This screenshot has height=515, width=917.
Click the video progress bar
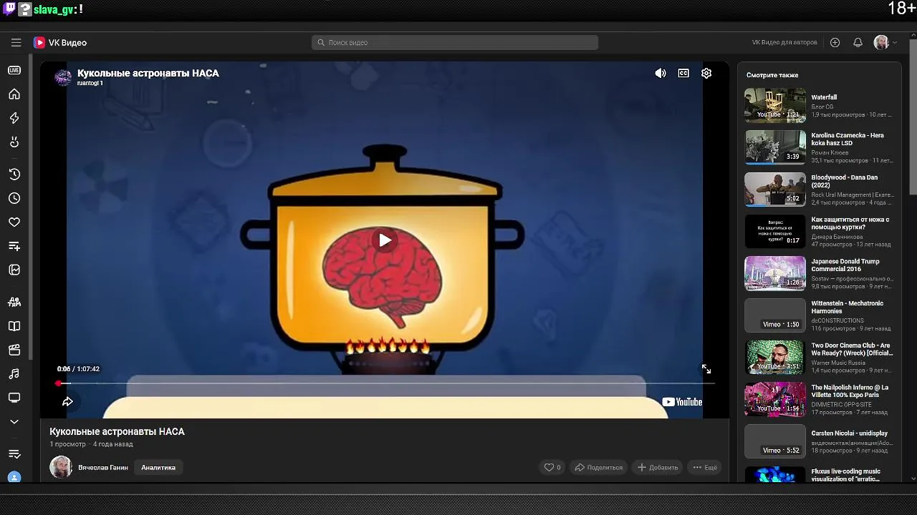coord(385,383)
